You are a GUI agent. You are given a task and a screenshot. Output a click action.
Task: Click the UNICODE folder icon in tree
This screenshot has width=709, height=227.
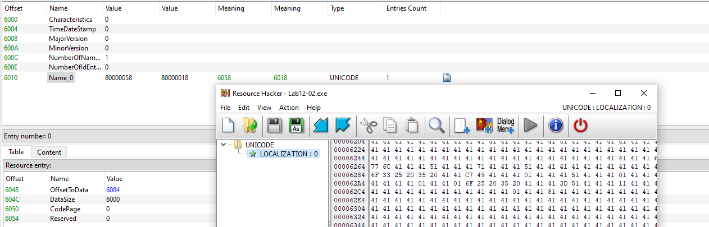pyautogui.click(x=238, y=145)
